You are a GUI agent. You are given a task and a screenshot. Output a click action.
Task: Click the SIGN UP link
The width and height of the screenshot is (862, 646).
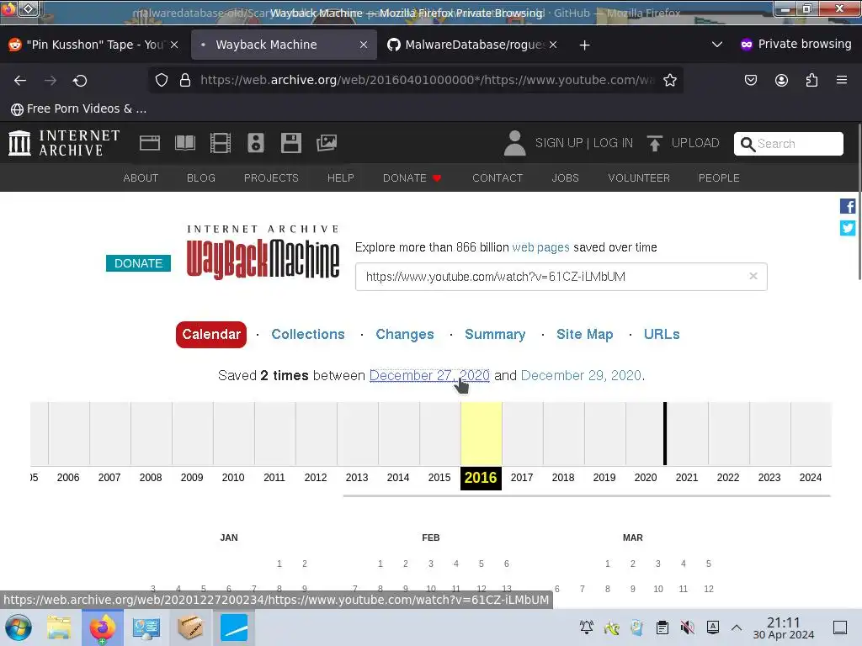click(559, 143)
